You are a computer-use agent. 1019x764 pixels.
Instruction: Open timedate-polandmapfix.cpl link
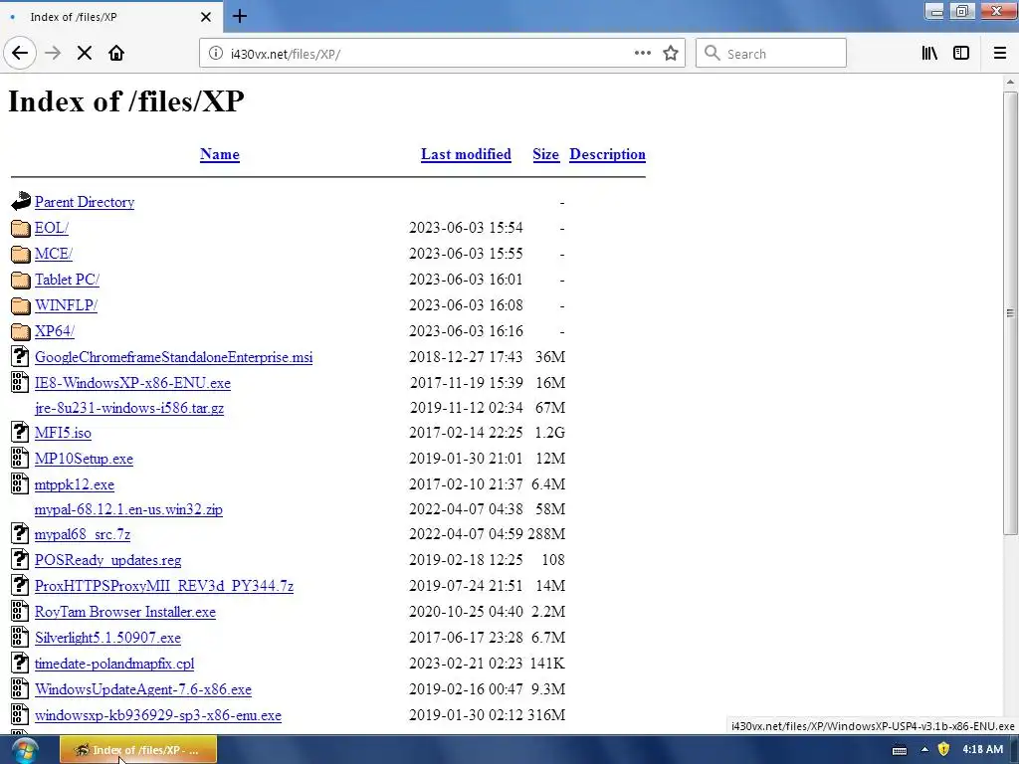pos(114,664)
